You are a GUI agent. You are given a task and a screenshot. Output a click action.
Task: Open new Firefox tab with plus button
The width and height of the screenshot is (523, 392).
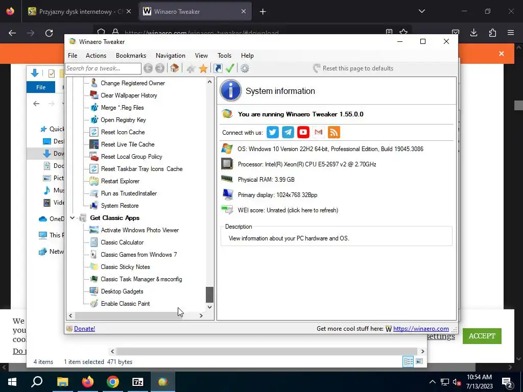pyautogui.click(x=263, y=11)
